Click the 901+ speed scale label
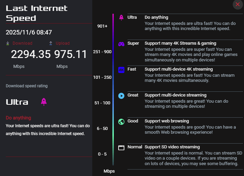Screen dimensions: 244x176 (x=102, y=26)
